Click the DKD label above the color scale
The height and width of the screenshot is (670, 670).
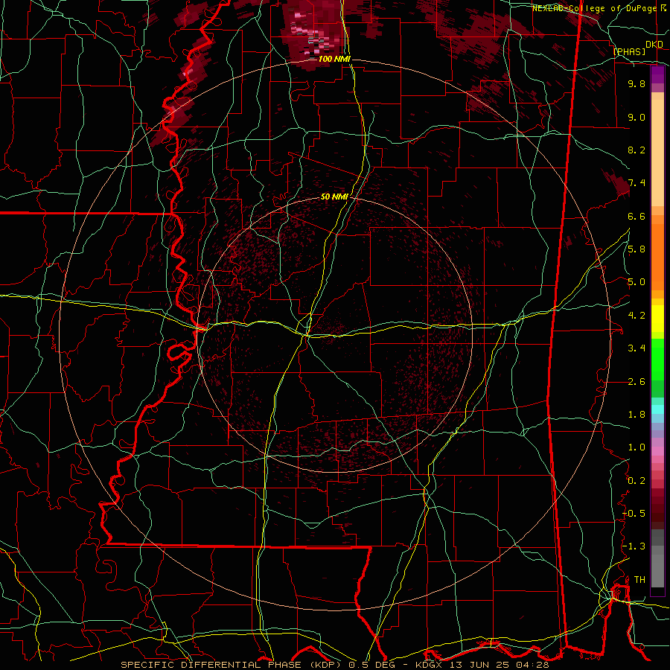(654, 45)
